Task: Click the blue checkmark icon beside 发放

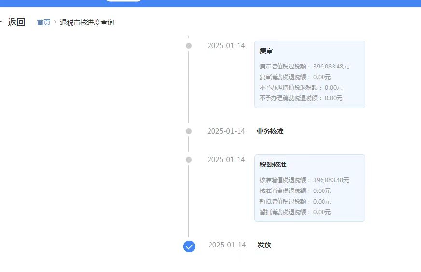Action: pyautogui.click(x=189, y=246)
